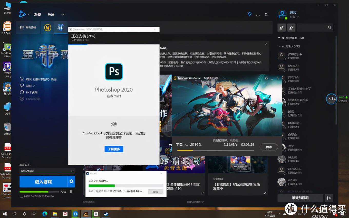Expand the online status dropdown
This screenshot has width=349, height=218.
pos(294,17)
